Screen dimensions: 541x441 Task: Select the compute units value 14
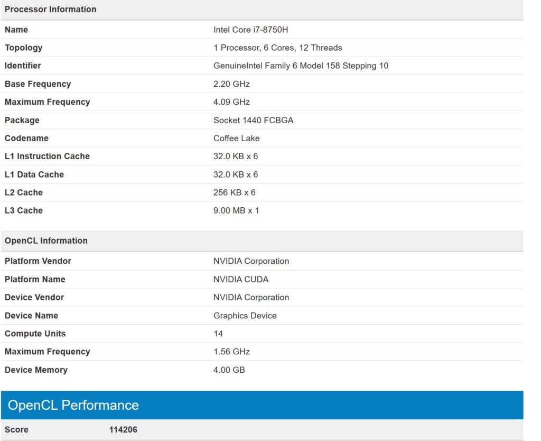click(218, 334)
